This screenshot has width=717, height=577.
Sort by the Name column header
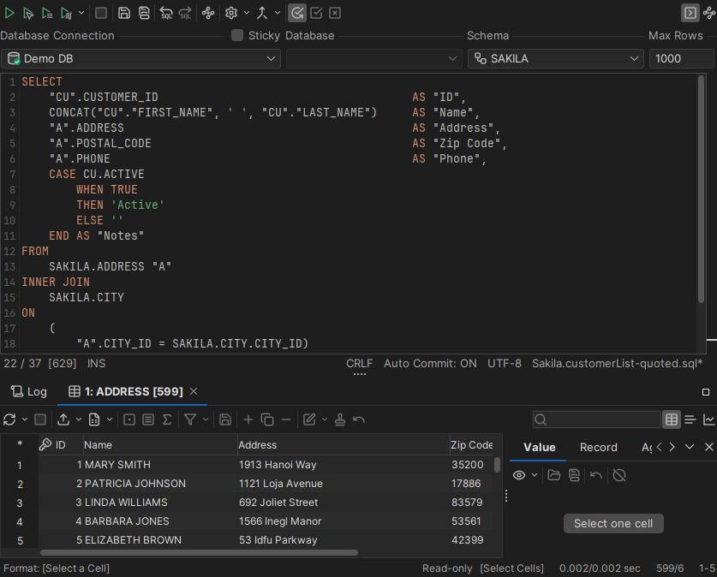pyautogui.click(x=159, y=444)
